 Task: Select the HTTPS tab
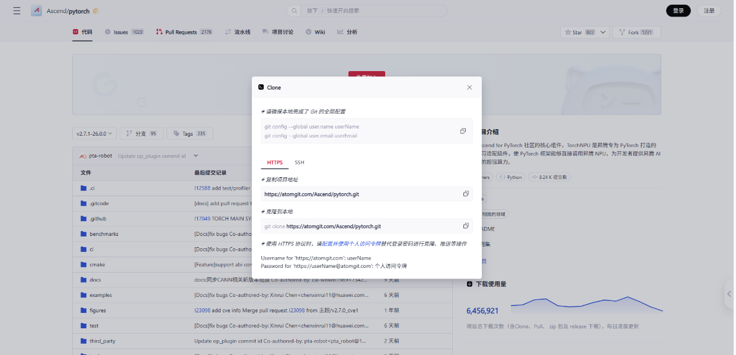coord(274,162)
